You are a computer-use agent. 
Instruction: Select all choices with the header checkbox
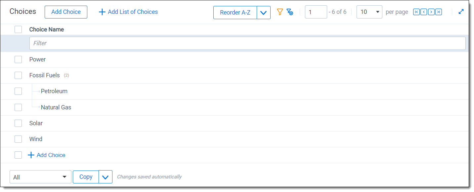(18, 29)
